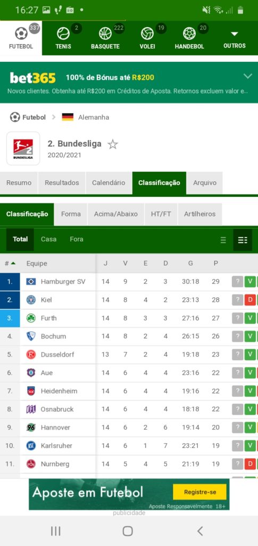Screen dimensions: 258x546
Task: Open the Tenis sport icon
Action: (x=63, y=34)
